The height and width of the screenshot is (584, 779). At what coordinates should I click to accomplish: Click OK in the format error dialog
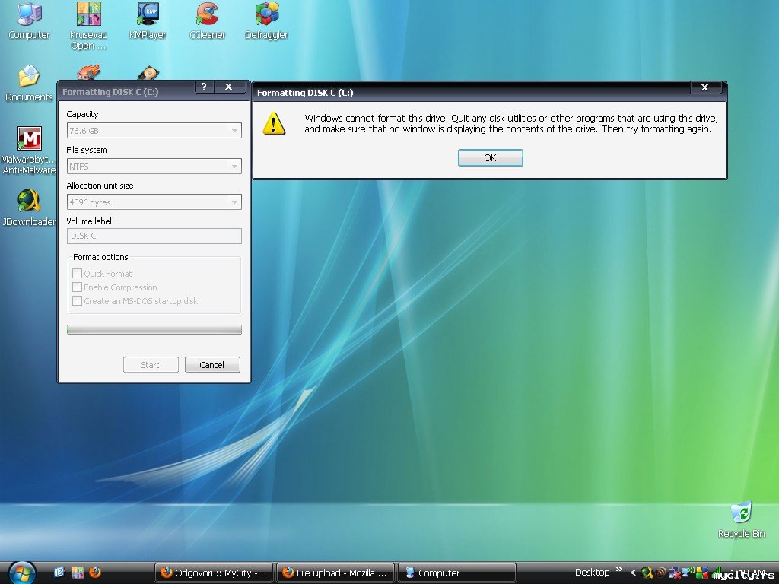coord(491,158)
